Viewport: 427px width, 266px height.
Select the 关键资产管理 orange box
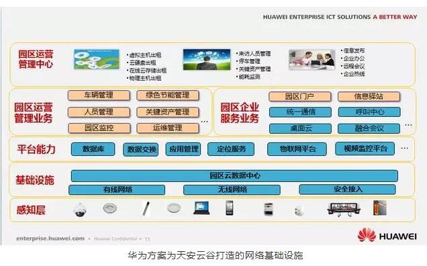point(168,112)
